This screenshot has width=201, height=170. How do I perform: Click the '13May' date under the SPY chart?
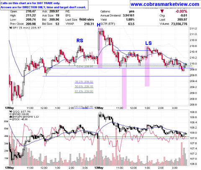point(99,108)
